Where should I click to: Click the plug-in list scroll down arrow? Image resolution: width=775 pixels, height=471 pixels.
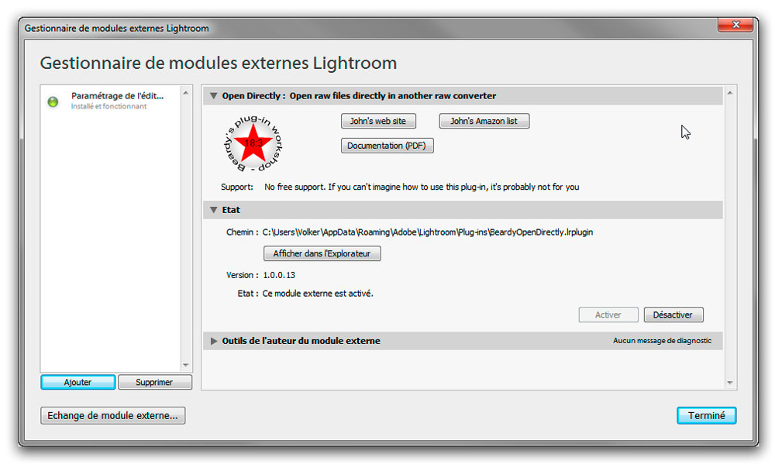click(186, 365)
